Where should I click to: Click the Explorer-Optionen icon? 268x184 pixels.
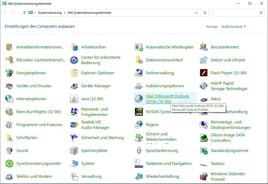coord(74,73)
